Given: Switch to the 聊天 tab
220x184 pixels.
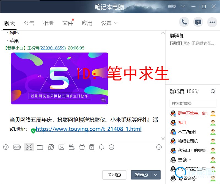Looking at the screenshot, I should click(10, 23).
